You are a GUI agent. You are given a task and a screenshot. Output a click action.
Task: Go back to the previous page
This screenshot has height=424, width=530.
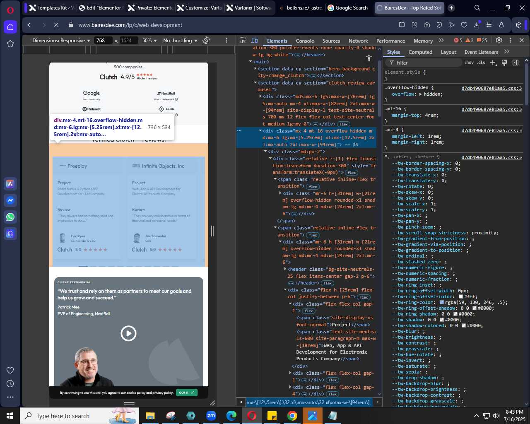pyautogui.click(x=29, y=25)
